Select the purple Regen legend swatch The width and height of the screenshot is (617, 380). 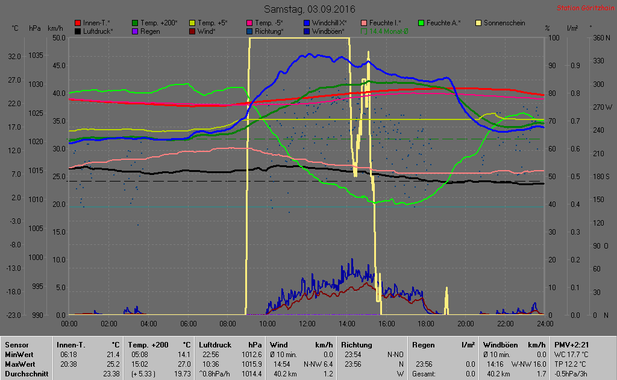[135, 31]
